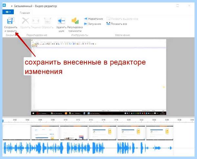197x159 pixels.
Task: Click the Удалить шум (Remove noise) icon
Action: [61, 21]
